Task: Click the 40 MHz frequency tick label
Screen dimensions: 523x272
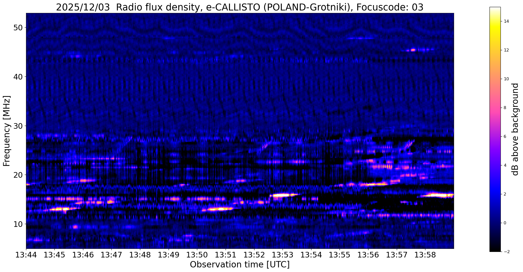Action: point(18,77)
